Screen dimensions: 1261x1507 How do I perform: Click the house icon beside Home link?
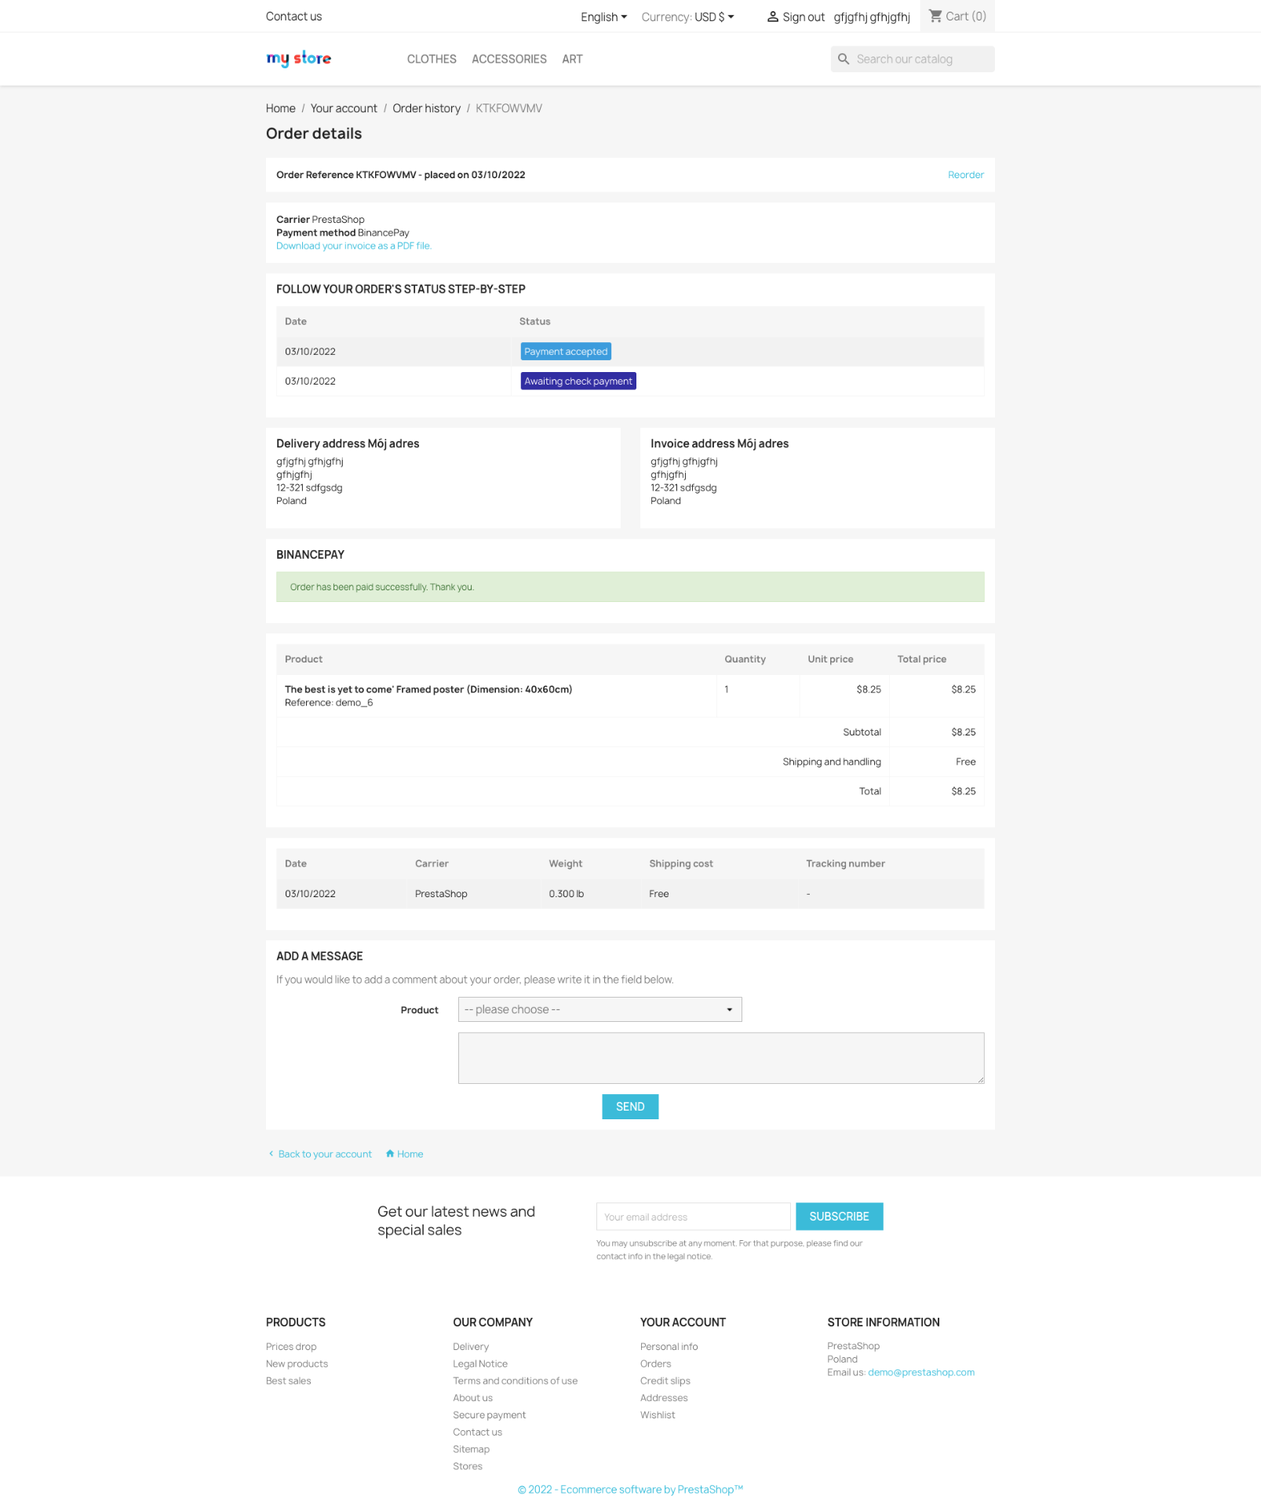click(x=390, y=1154)
